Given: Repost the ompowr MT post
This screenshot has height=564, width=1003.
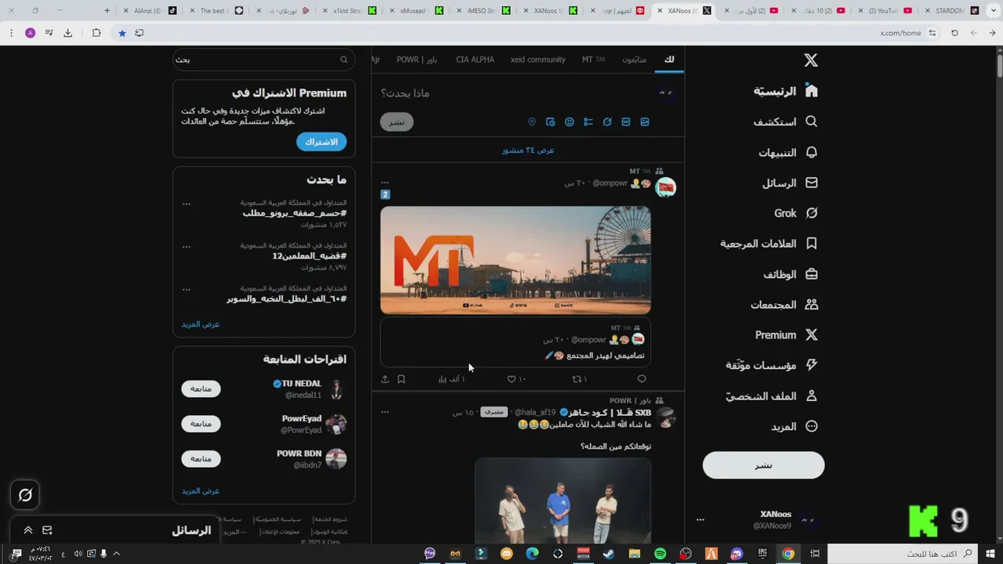Looking at the screenshot, I should coord(580,379).
